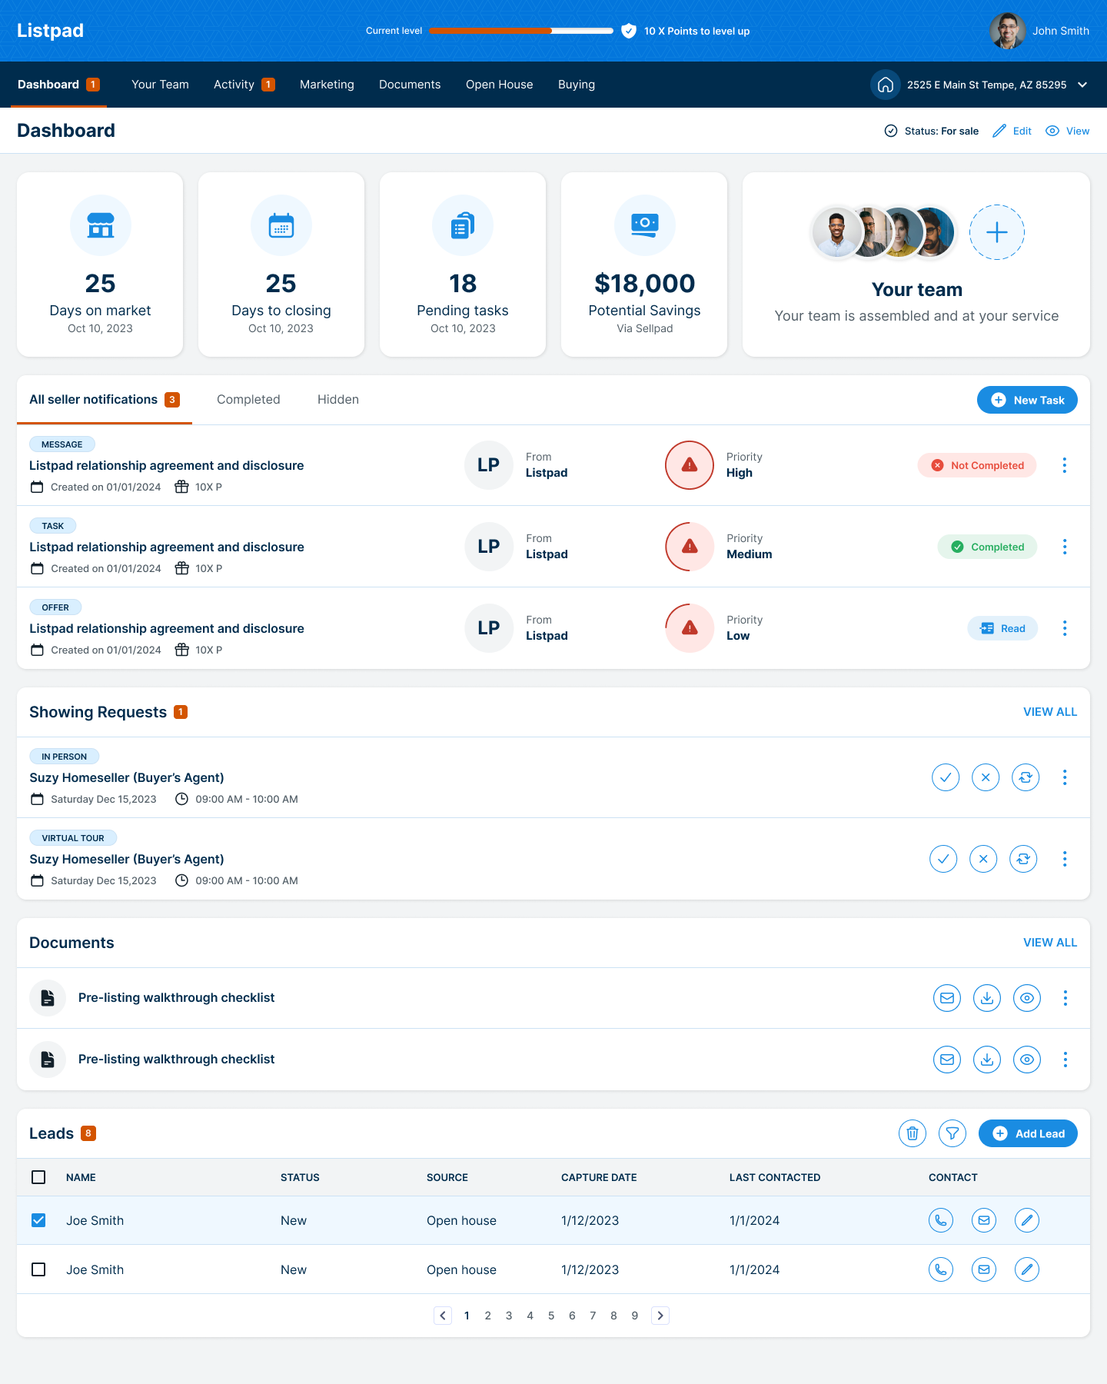Click the New Task button
Image resolution: width=1107 pixels, height=1384 pixels.
[1027, 400]
